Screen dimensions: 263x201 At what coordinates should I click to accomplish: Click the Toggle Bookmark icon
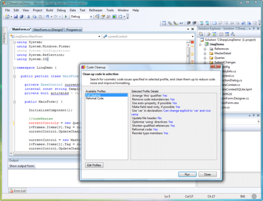(214, 23)
